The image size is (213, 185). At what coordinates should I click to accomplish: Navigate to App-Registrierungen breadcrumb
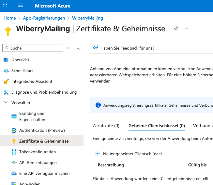(44, 18)
